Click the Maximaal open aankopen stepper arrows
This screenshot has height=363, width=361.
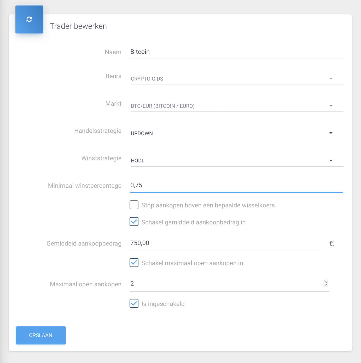[x=326, y=283]
